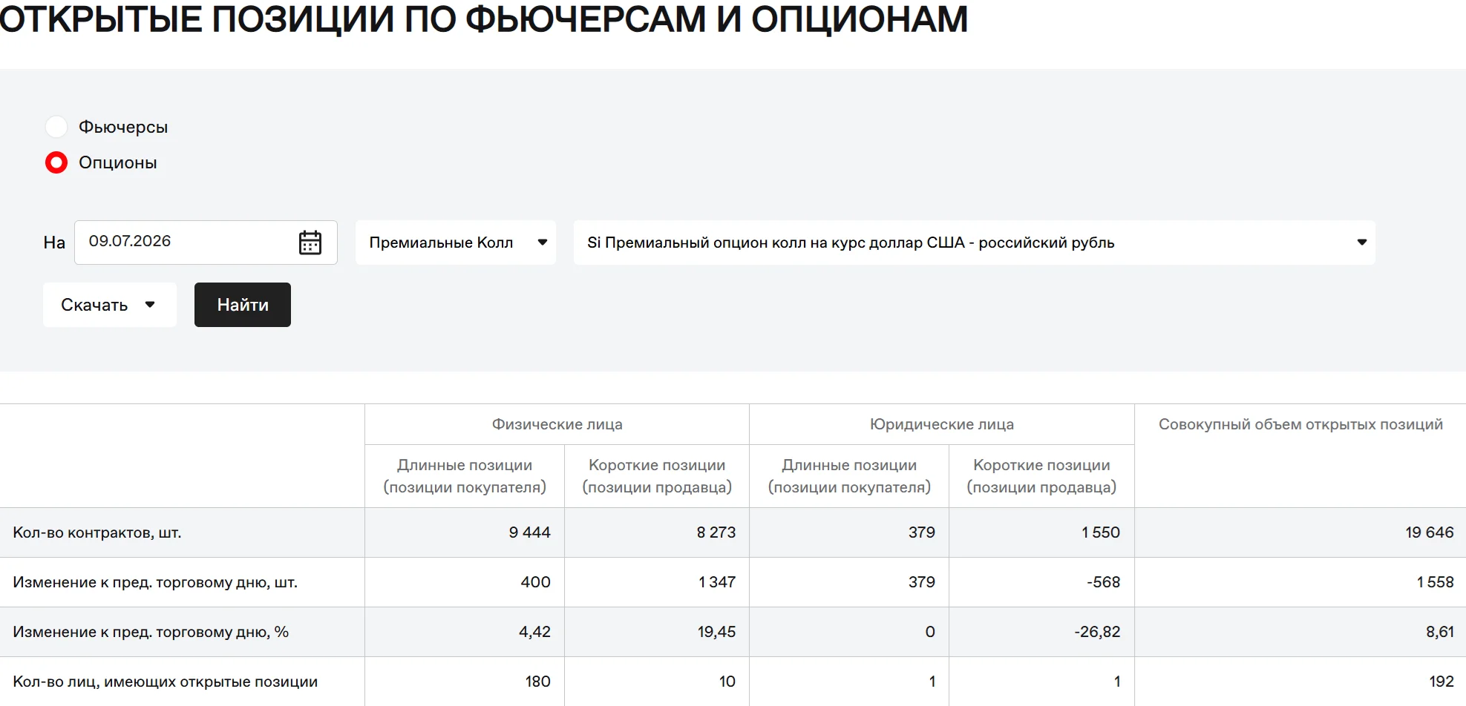Click the arrow icon beside Премиальные Колл
The image size is (1466, 706).
[543, 243]
